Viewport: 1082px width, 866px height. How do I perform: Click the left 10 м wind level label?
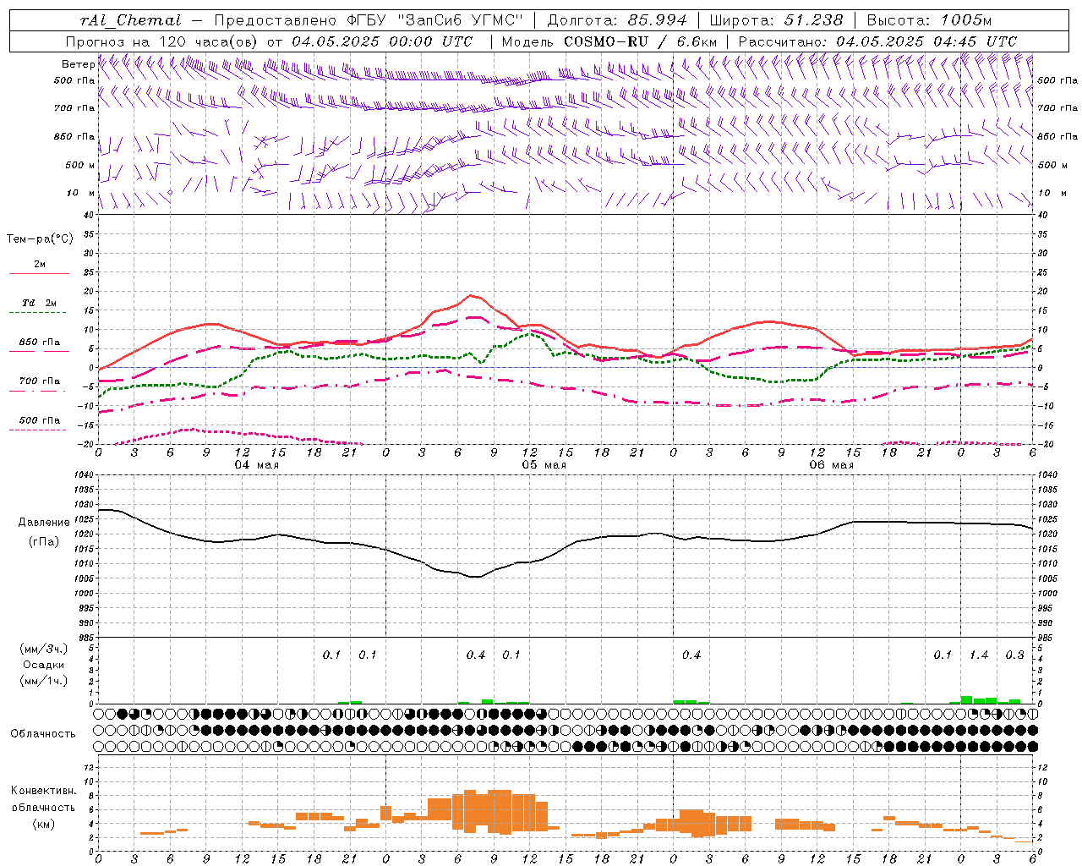(x=80, y=193)
